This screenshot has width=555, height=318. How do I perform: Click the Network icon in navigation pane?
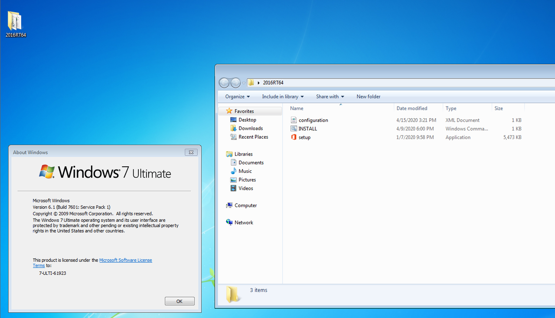(x=229, y=222)
